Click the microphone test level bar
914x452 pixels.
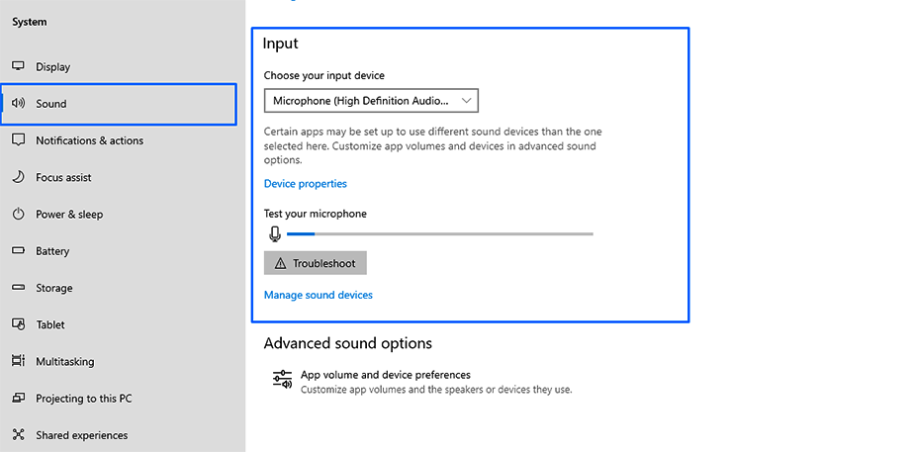click(x=440, y=233)
